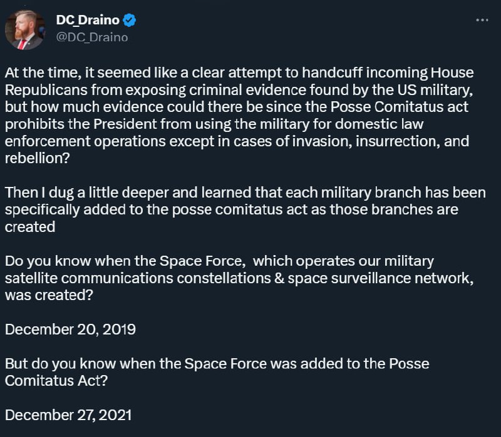501x437 pixels.
Task: Click the bold DC_Draino display name
Action: coord(88,20)
